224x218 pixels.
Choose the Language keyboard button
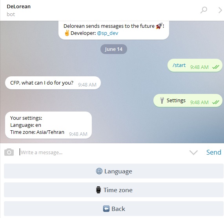pos(114,171)
